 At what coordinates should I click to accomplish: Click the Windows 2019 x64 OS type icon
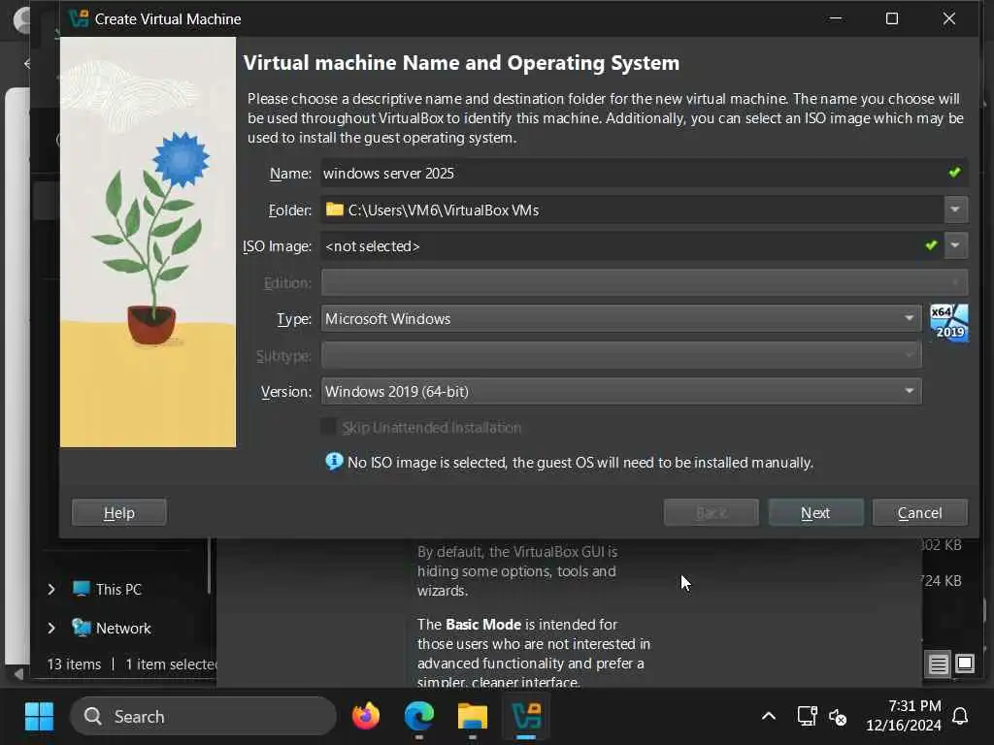pyautogui.click(x=949, y=323)
